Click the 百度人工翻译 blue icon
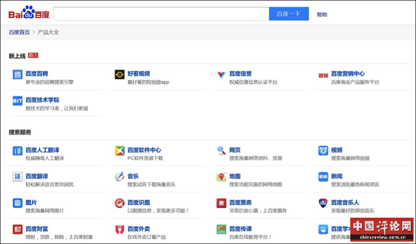Viewport: 416px width, 244px height. tap(17, 151)
